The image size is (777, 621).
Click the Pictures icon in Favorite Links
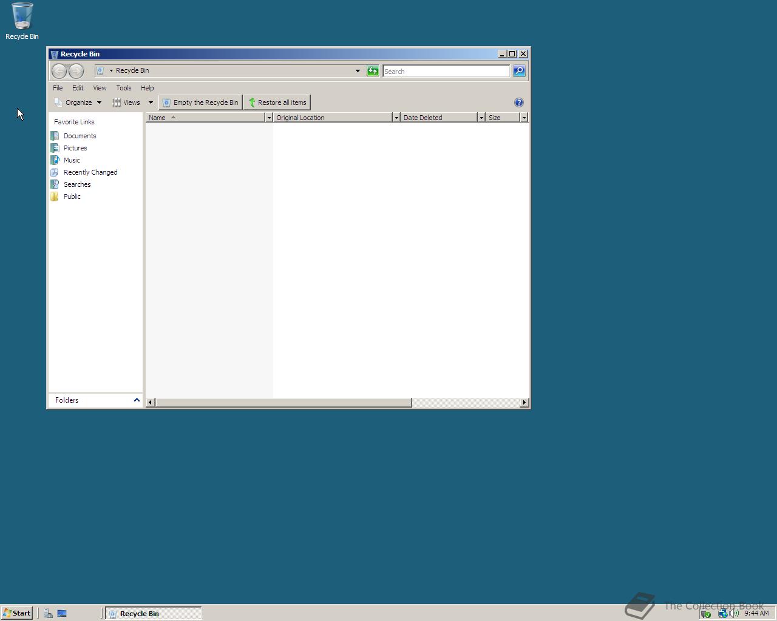55,148
